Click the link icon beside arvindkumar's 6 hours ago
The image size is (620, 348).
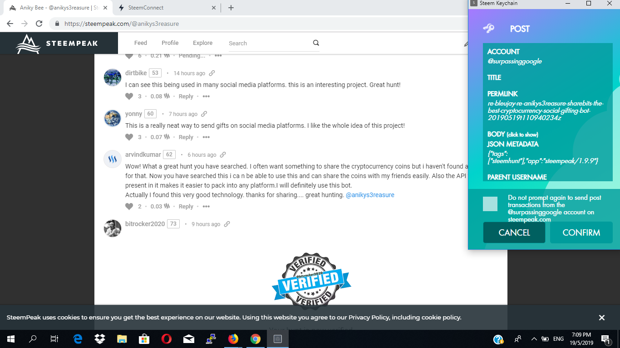(223, 155)
